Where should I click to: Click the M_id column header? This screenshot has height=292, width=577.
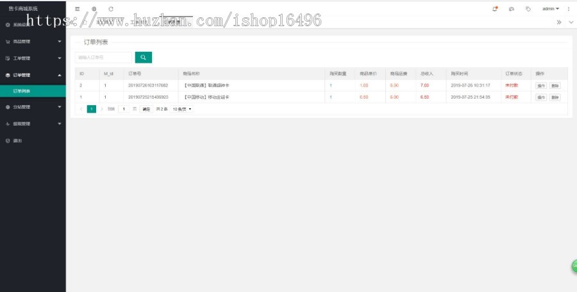tap(108, 74)
